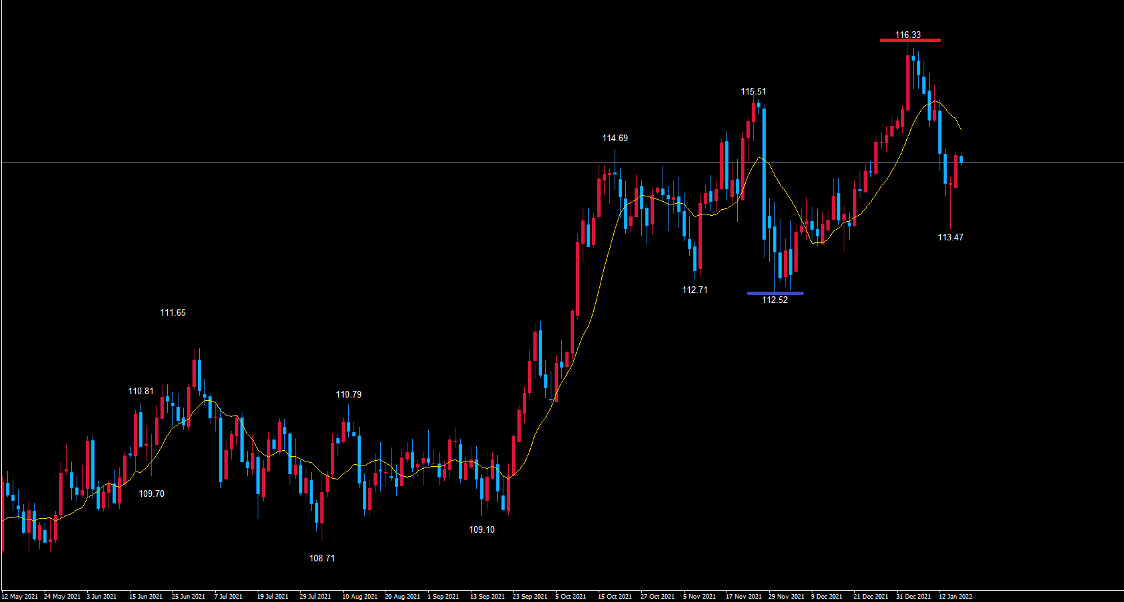Click the 5 Oct 2021 date on time axis
The width and height of the screenshot is (1124, 602).
570,597
